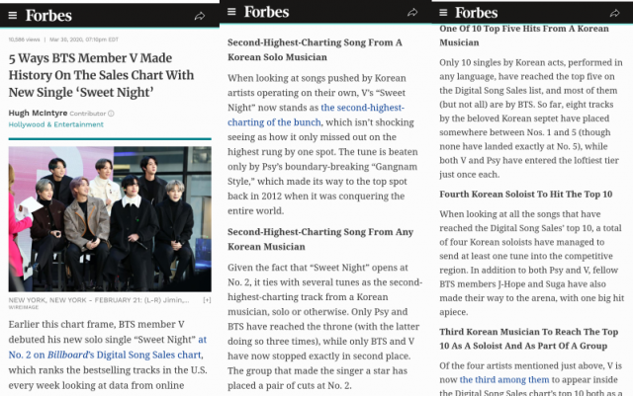Click heading 'Second-Highest-Charting Song From Any Korean Musician'
This screenshot has height=396, width=633.
[x=320, y=239]
